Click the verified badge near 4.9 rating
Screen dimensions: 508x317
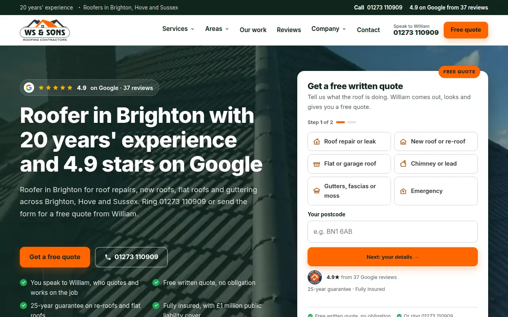(x=315, y=277)
